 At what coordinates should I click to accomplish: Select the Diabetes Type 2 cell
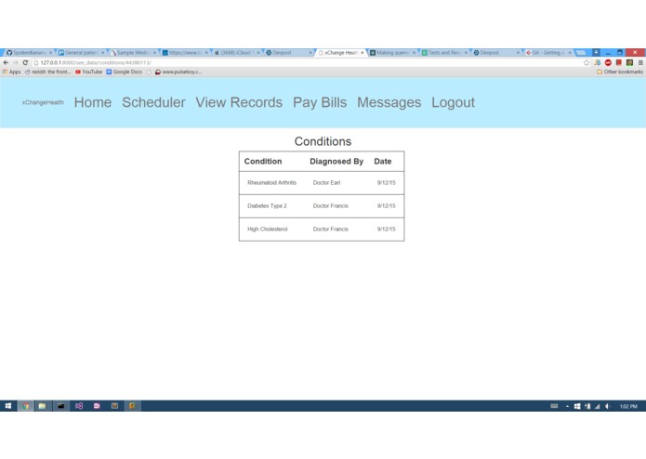coord(267,206)
